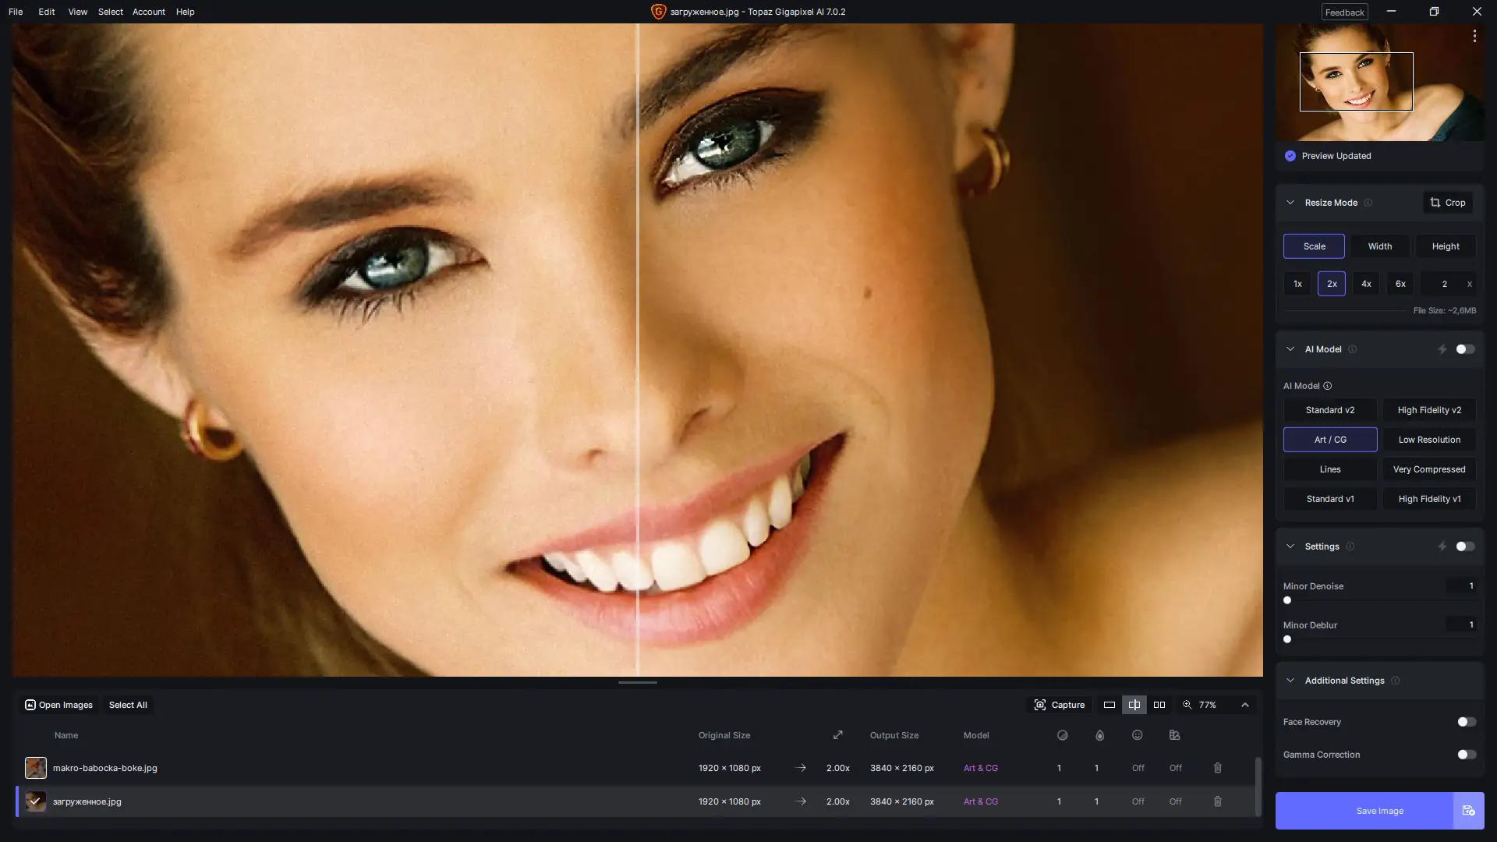This screenshot has width=1497, height=842.
Task: Turn on Gamma Correction switch
Action: click(1466, 755)
